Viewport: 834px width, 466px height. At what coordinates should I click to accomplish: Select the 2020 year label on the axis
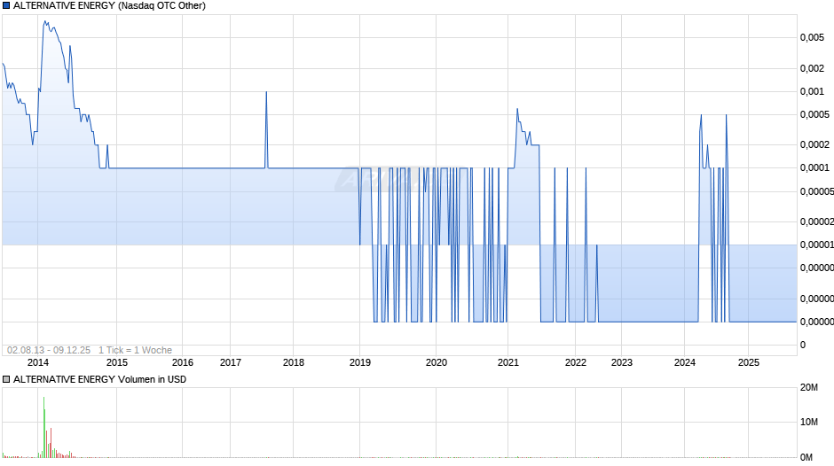click(x=437, y=362)
